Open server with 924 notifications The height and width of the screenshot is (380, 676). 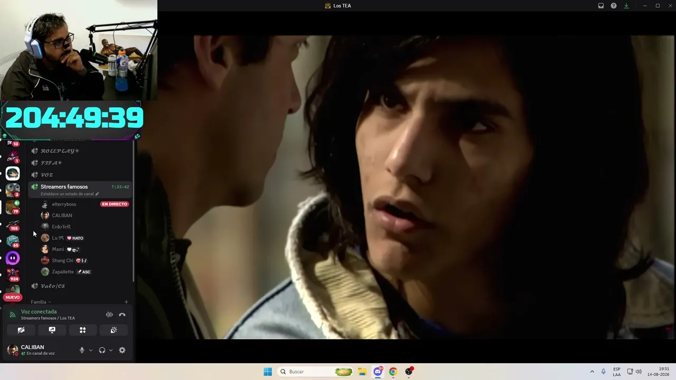click(x=13, y=275)
